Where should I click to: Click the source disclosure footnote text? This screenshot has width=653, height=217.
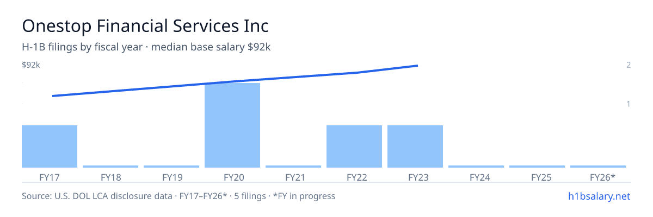[178, 196]
